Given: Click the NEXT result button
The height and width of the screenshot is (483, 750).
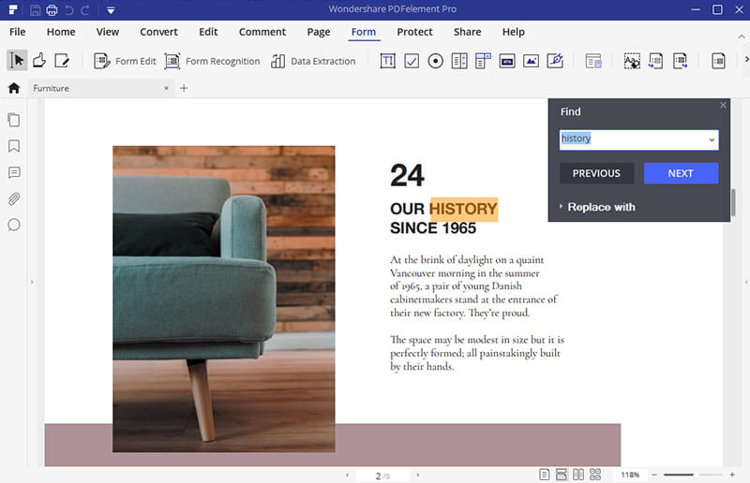Looking at the screenshot, I should 681,173.
